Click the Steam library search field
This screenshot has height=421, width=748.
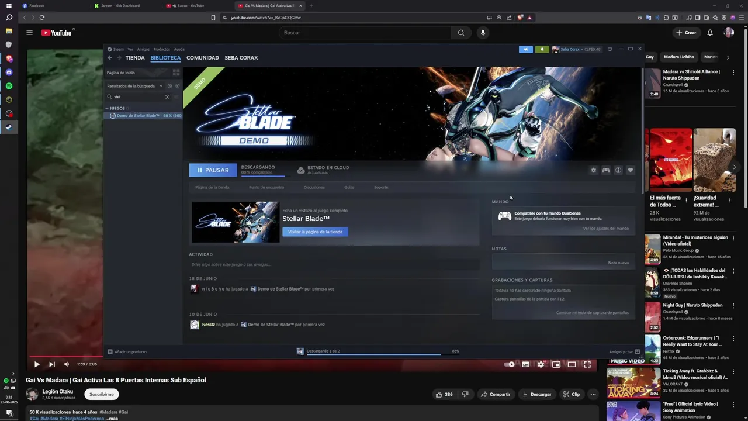138,97
